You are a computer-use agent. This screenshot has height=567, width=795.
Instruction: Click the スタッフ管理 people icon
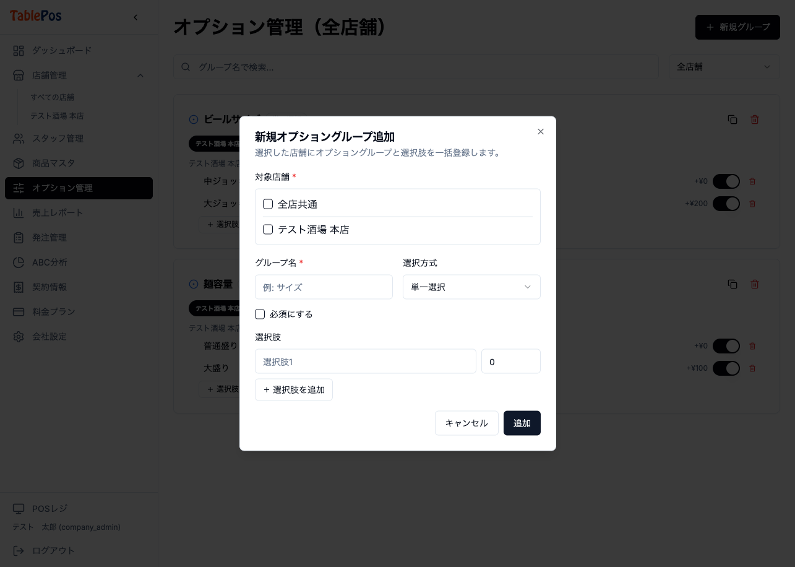coord(19,138)
